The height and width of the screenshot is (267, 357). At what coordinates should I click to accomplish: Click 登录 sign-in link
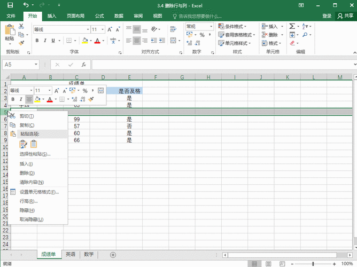pyautogui.click(x=327, y=16)
